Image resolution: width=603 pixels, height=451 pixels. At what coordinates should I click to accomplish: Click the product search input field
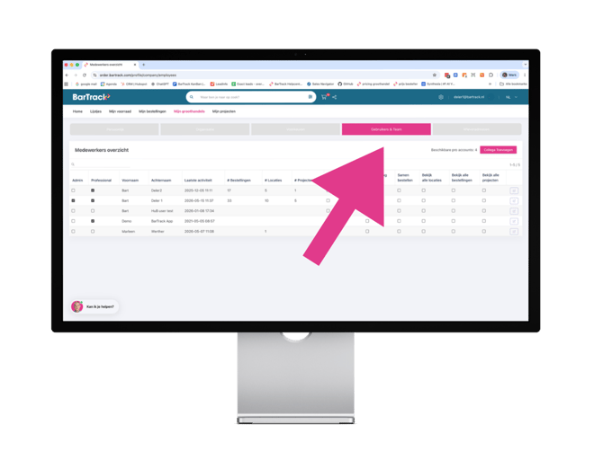click(x=252, y=97)
